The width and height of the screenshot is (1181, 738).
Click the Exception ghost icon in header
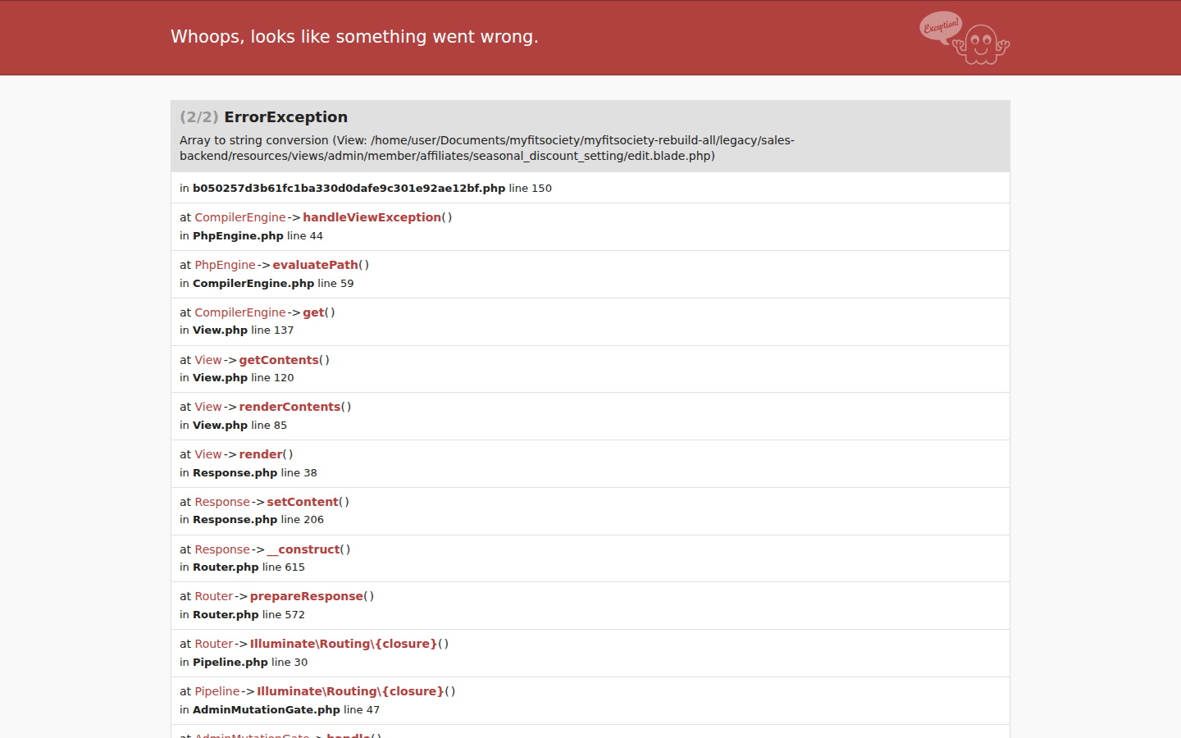pyautogui.click(x=964, y=38)
